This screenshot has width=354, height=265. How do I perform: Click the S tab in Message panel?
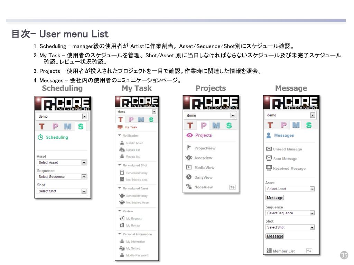pos(309,125)
